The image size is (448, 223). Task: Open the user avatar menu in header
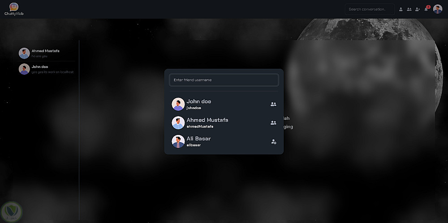438,9
